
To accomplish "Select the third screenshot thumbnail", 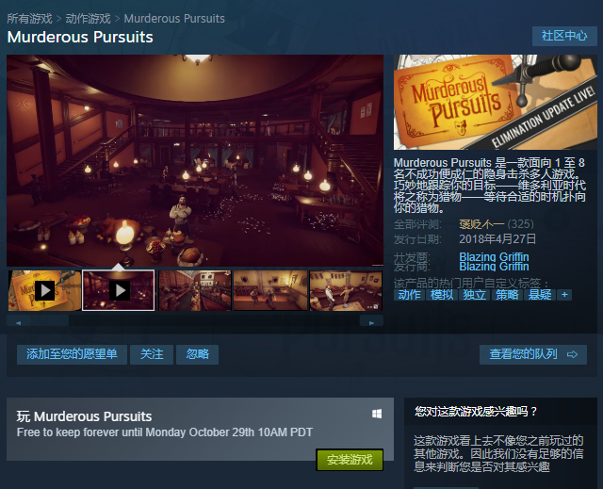I will point(195,290).
